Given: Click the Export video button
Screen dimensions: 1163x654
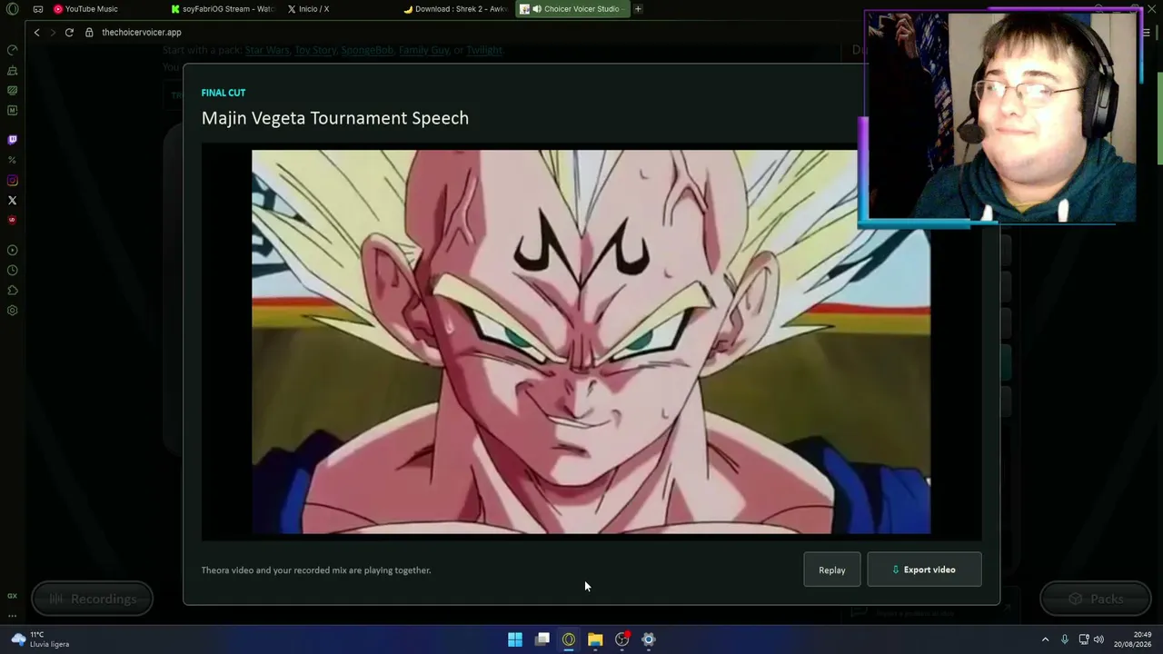Looking at the screenshot, I should pyautogui.click(x=924, y=570).
